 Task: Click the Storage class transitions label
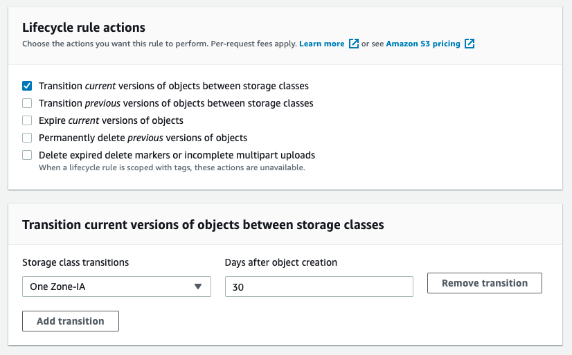[x=75, y=262]
